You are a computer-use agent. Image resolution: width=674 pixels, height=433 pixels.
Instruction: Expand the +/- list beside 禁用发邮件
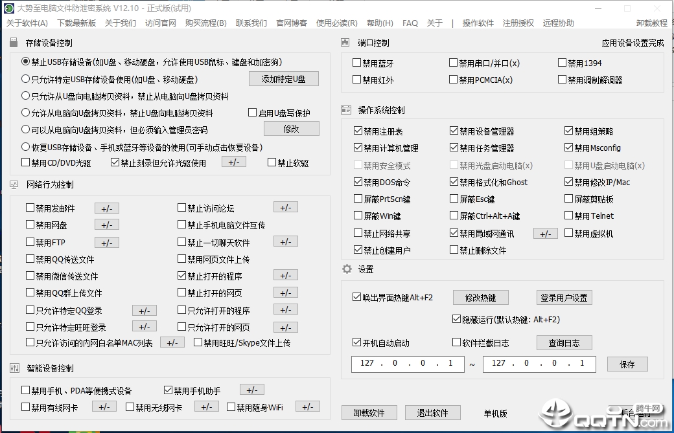[107, 208]
